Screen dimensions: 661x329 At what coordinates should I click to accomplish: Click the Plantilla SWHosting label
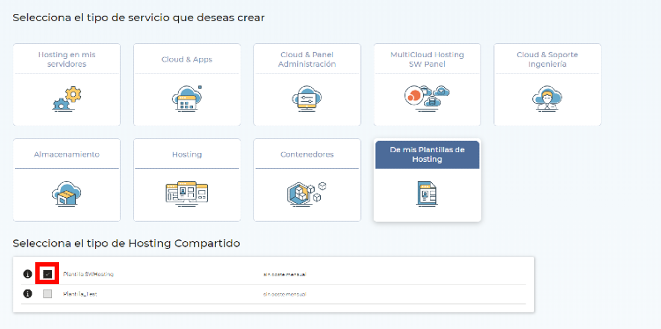[x=88, y=274]
